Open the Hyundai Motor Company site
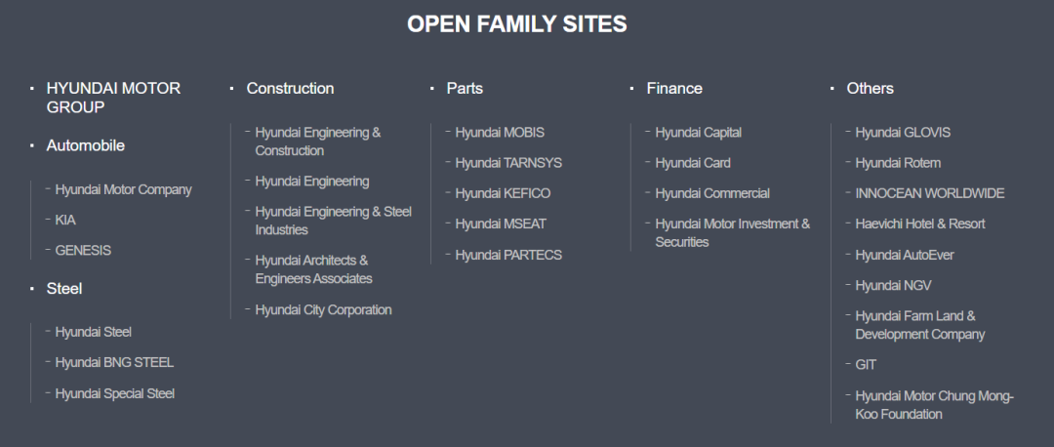1054x447 pixels. (123, 189)
